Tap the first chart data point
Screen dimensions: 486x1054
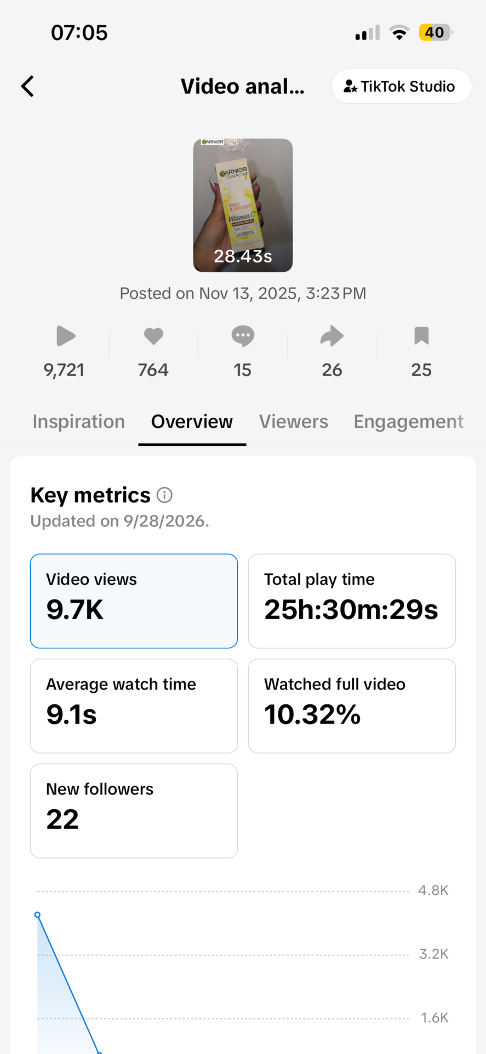[37, 915]
